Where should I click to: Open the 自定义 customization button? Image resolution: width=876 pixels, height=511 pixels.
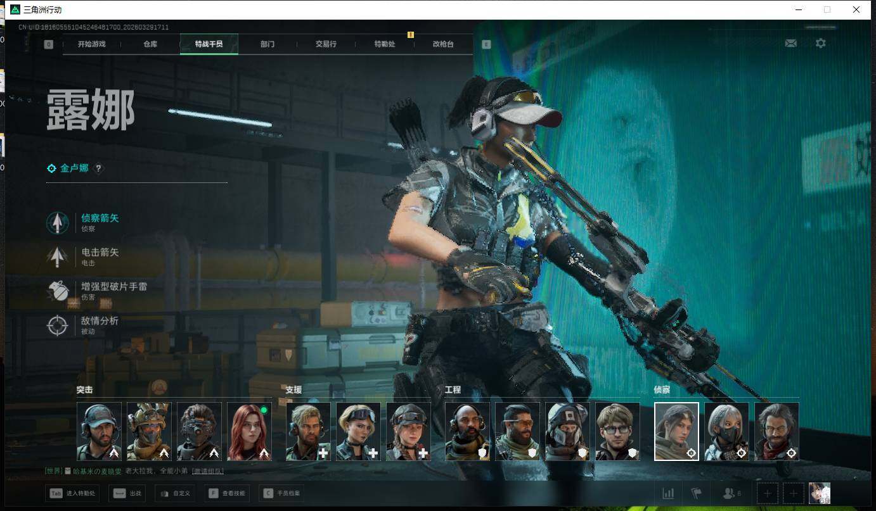[175, 493]
